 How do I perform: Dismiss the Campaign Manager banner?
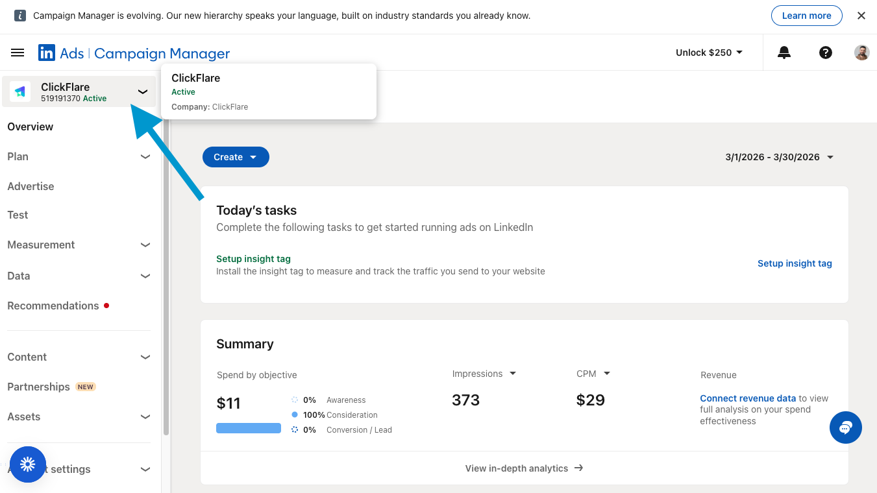click(861, 16)
